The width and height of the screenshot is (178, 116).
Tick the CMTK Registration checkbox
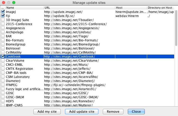pos(3,69)
